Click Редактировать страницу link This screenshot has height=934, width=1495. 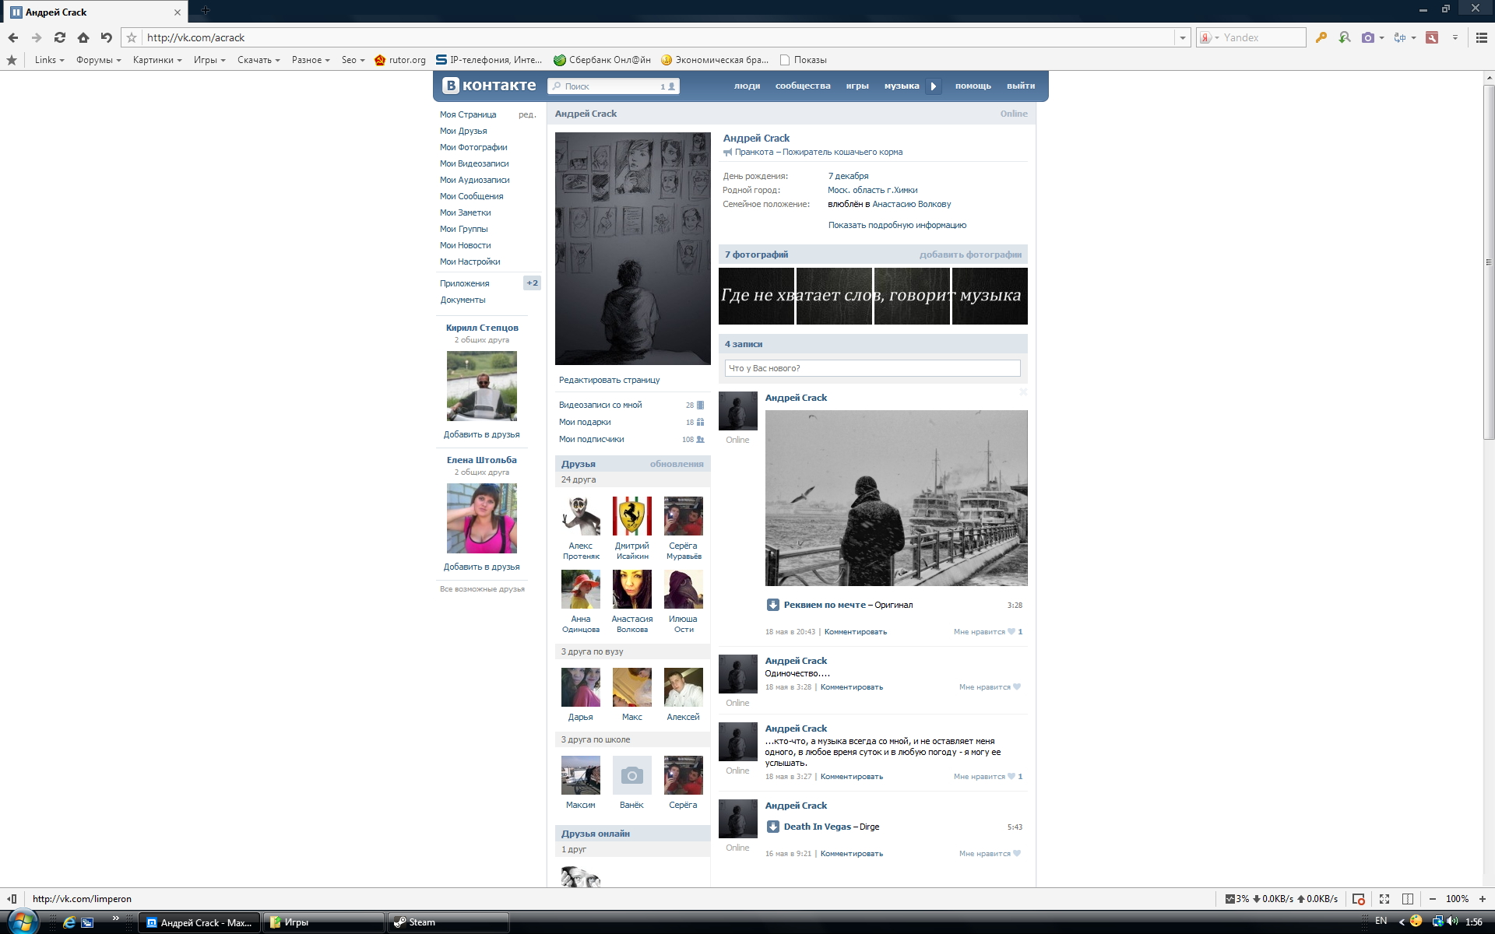(x=609, y=380)
